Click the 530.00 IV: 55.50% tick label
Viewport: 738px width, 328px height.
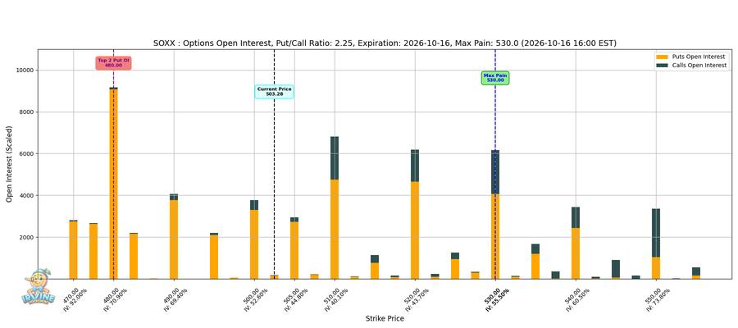pyautogui.click(x=496, y=298)
